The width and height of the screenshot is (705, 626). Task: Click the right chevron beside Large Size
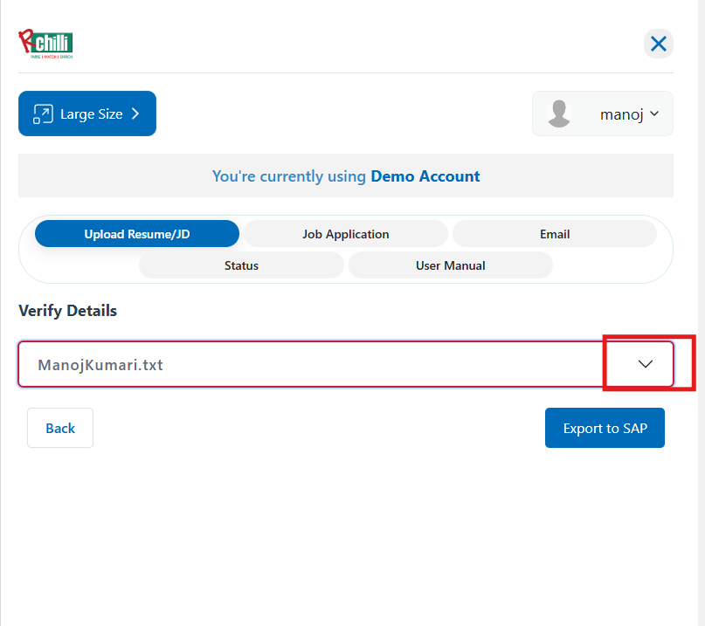tap(135, 114)
